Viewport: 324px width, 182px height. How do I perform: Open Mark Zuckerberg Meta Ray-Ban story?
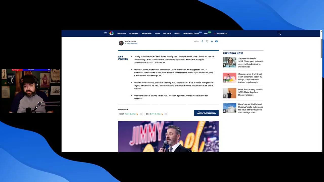click(250, 92)
